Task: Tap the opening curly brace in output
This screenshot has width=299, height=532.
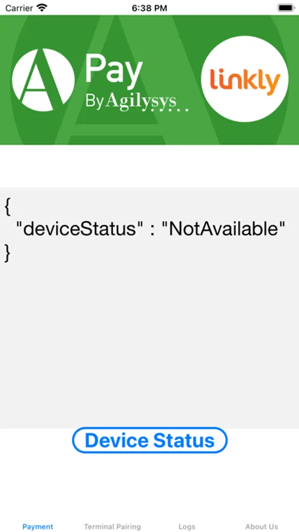Action: 8,207
